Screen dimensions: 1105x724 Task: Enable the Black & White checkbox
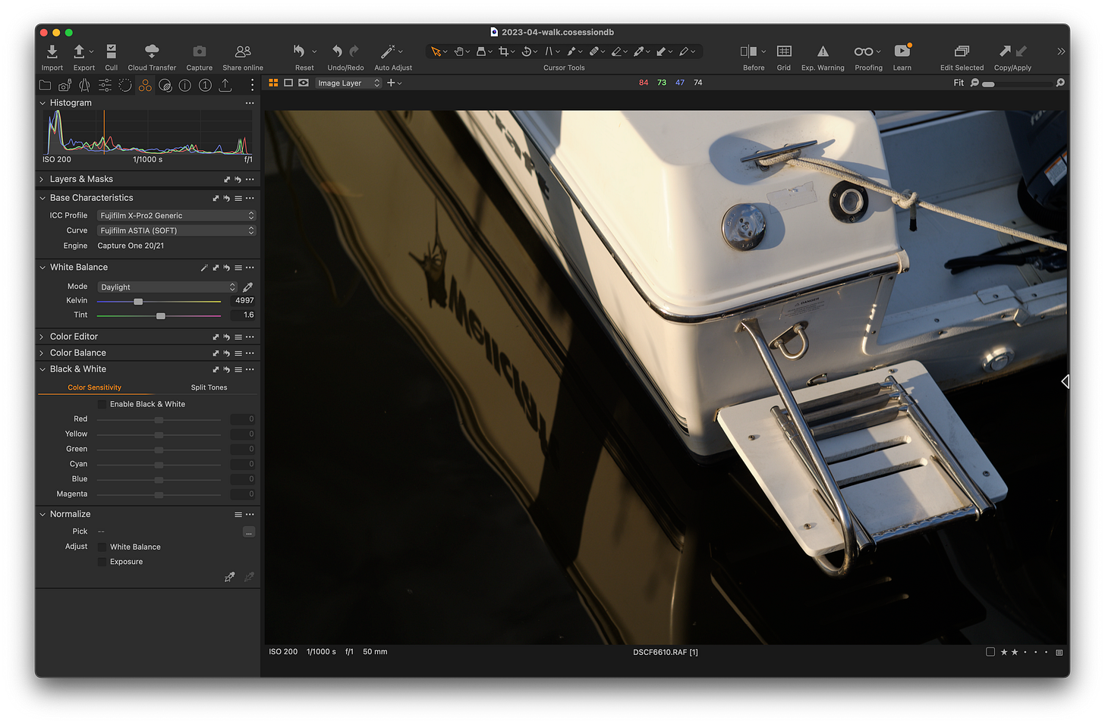(x=103, y=404)
